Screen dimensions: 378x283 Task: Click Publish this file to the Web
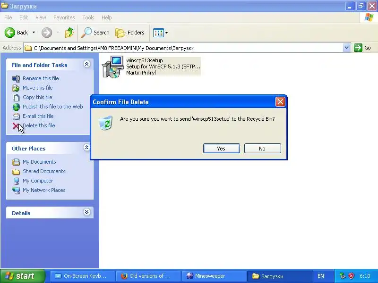click(x=53, y=107)
